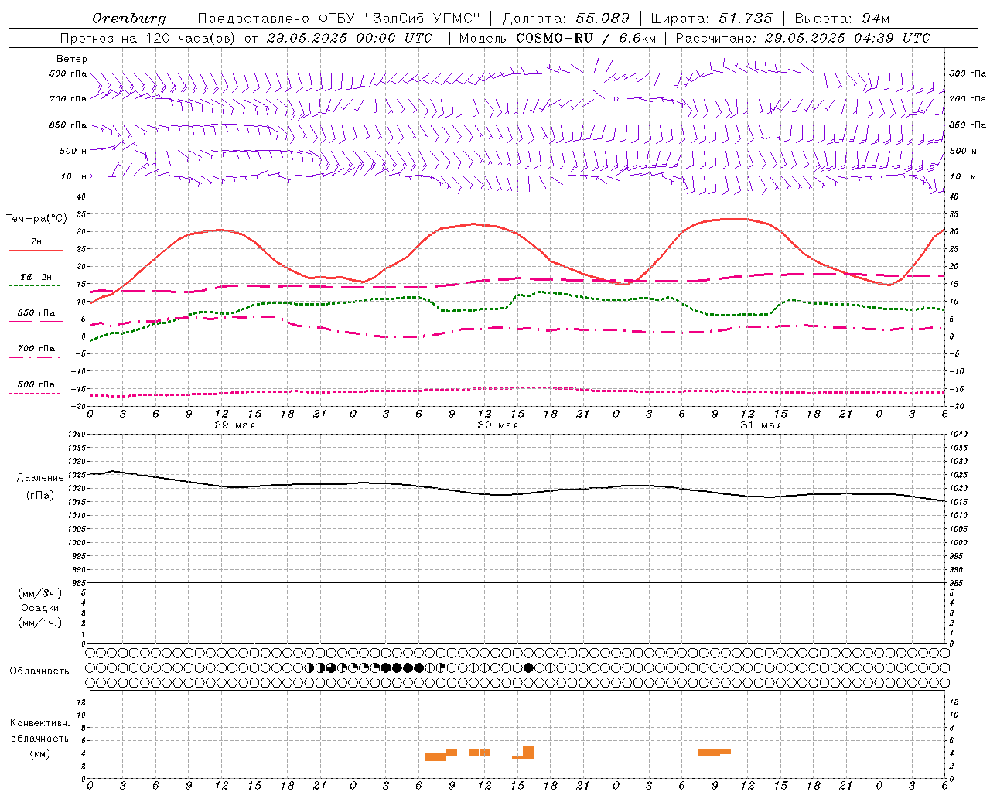Viewport: 990px width, 792px height.
Task: Click dash-dot line sample under '700 гПа' legend
Action: coord(34,357)
